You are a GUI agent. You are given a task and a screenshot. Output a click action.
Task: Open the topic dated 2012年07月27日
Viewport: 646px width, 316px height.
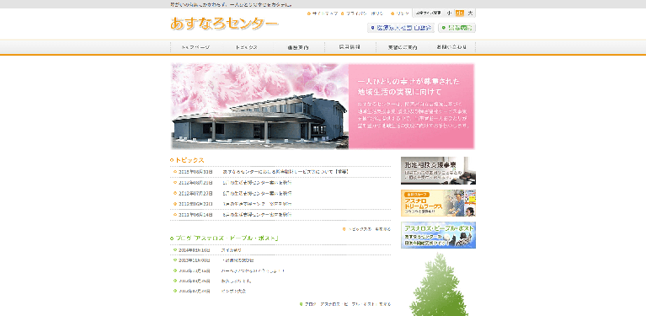click(257, 193)
